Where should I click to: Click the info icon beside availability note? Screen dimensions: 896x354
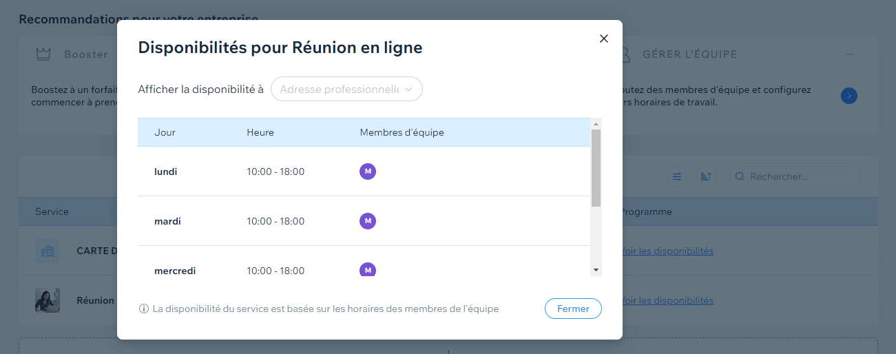[144, 309]
